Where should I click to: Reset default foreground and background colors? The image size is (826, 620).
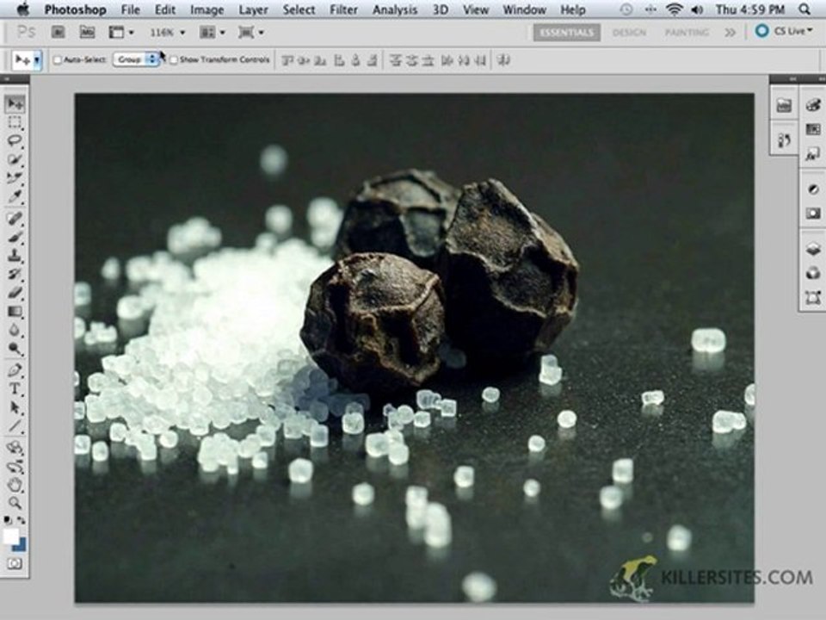[8, 520]
